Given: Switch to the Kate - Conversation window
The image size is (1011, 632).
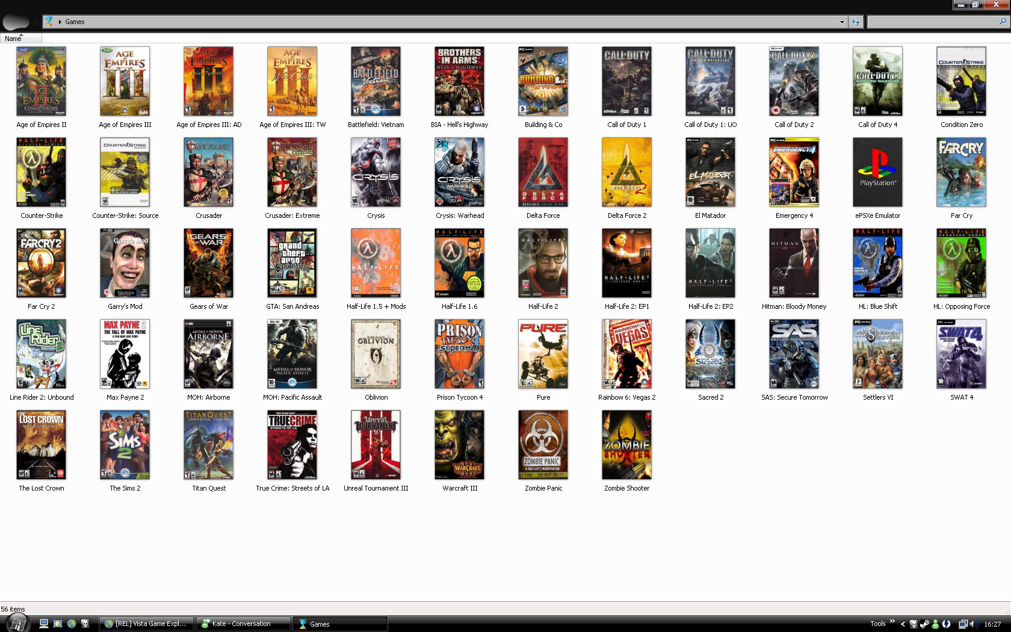Looking at the screenshot, I should click(243, 624).
